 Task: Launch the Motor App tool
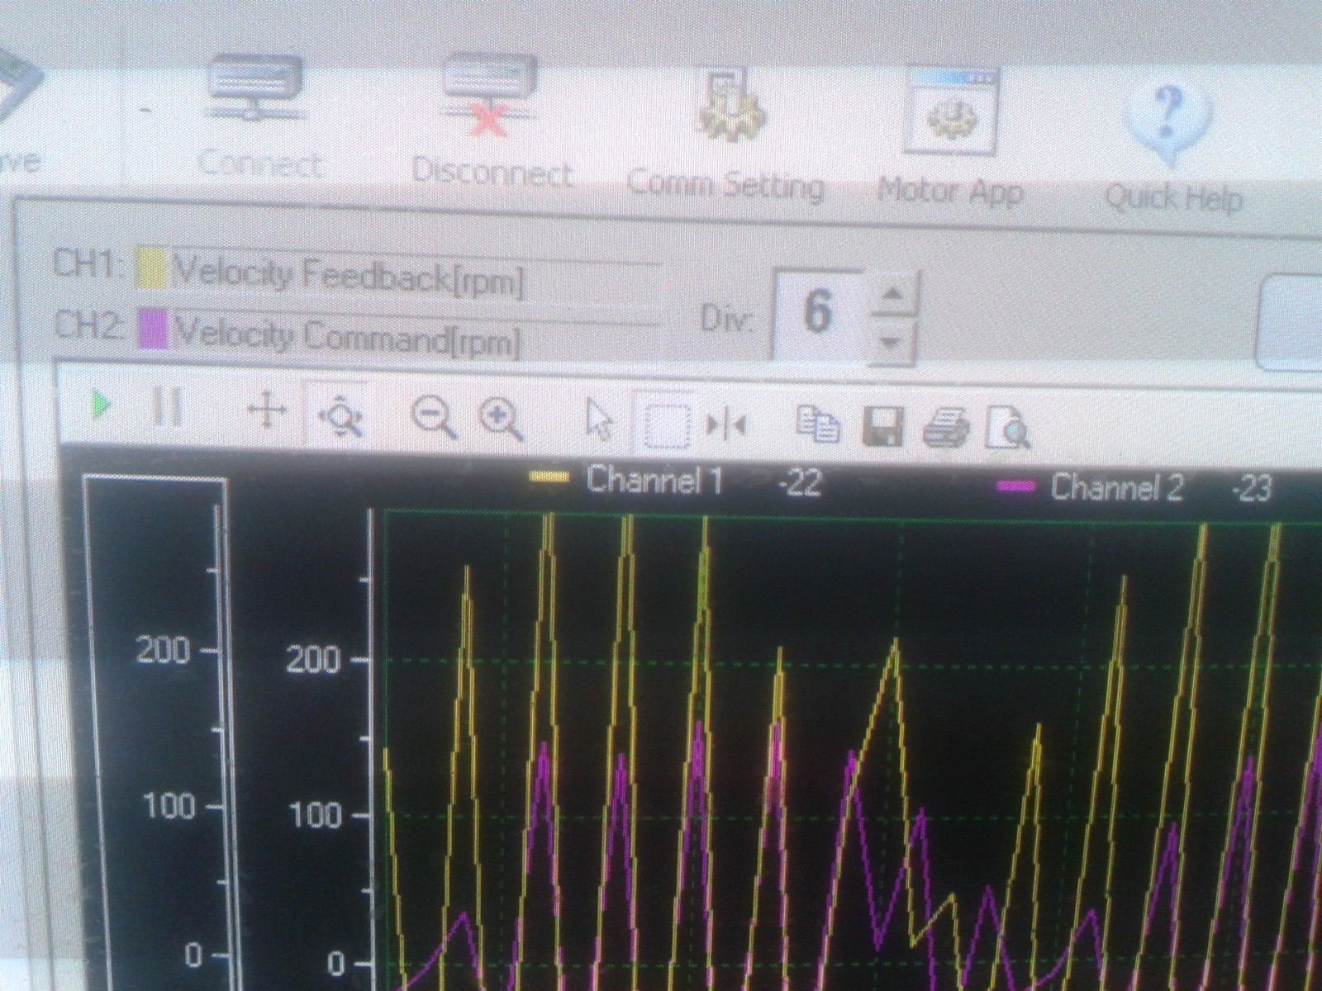(950, 136)
